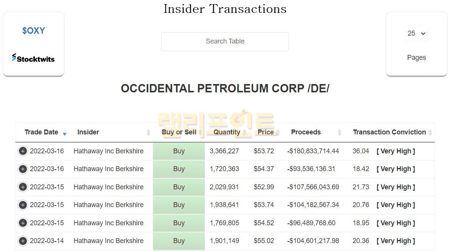Image resolution: width=449 pixels, height=251 pixels.
Task: Expand row with price $54.52
Action: pos(23,223)
